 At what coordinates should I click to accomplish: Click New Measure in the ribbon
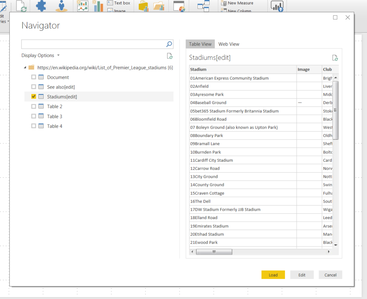pos(237,3)
